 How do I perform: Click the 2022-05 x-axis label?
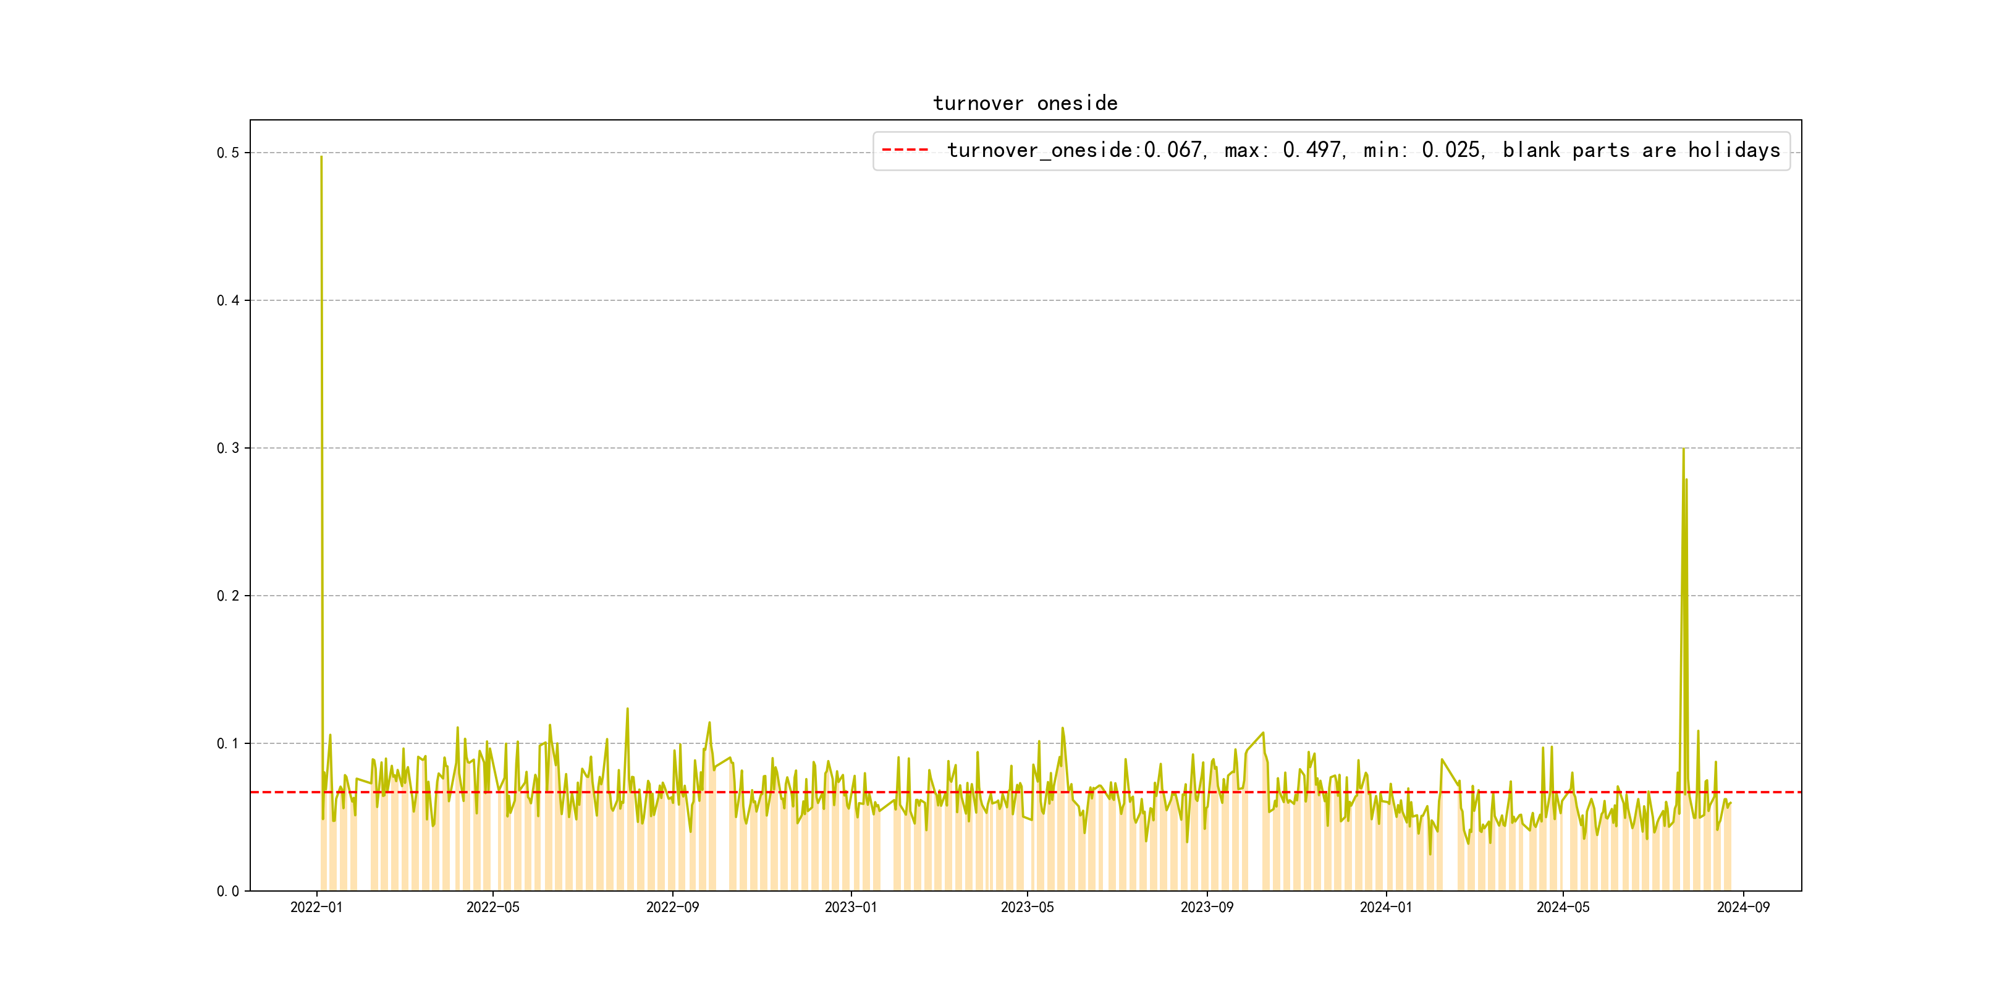click(492, 908)
